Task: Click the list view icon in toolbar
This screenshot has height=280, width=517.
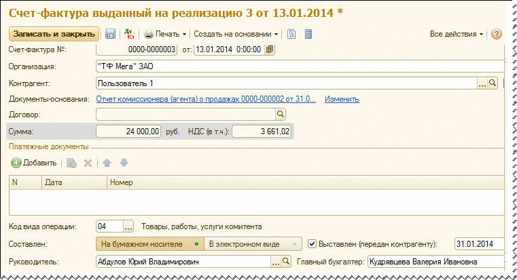Action: point(308,34)
